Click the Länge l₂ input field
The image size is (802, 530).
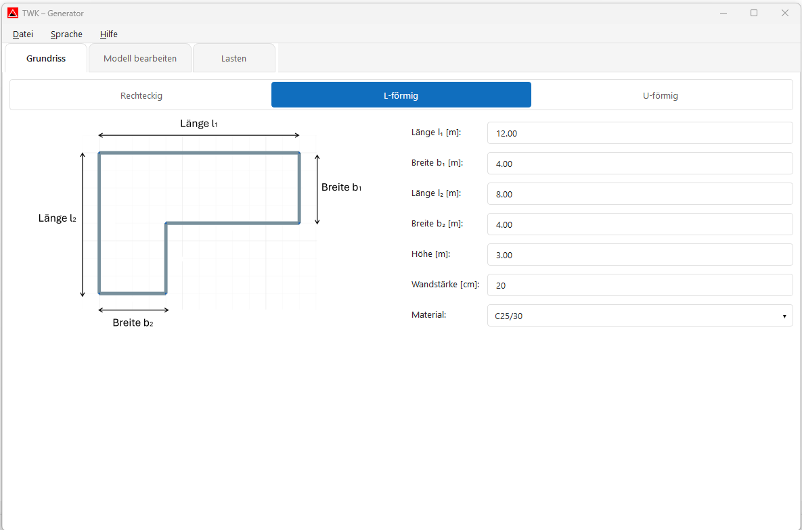point(639,194)
